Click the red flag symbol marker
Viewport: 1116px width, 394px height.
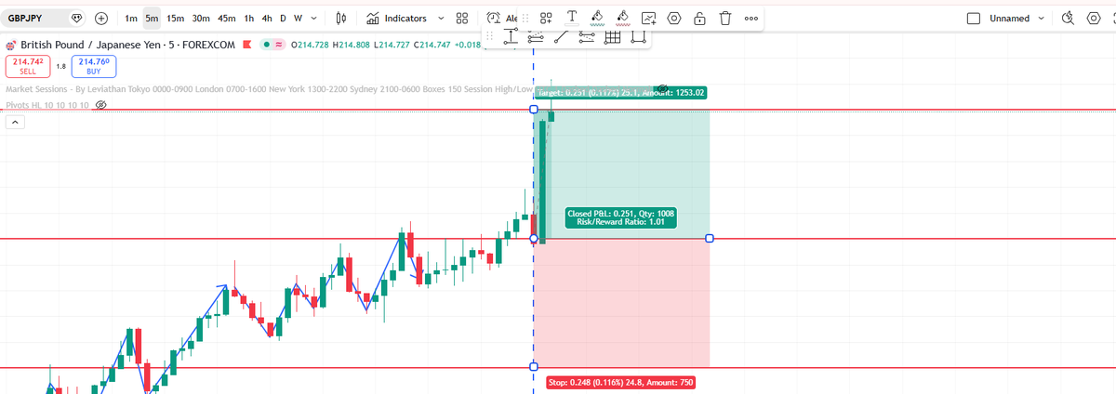246,44
